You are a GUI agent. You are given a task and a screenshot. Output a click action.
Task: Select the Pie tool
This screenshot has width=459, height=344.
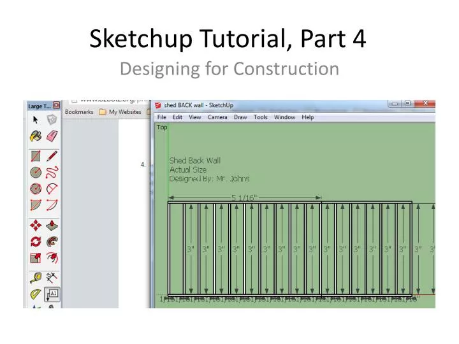pyautogui.click(x=36, y=204)
